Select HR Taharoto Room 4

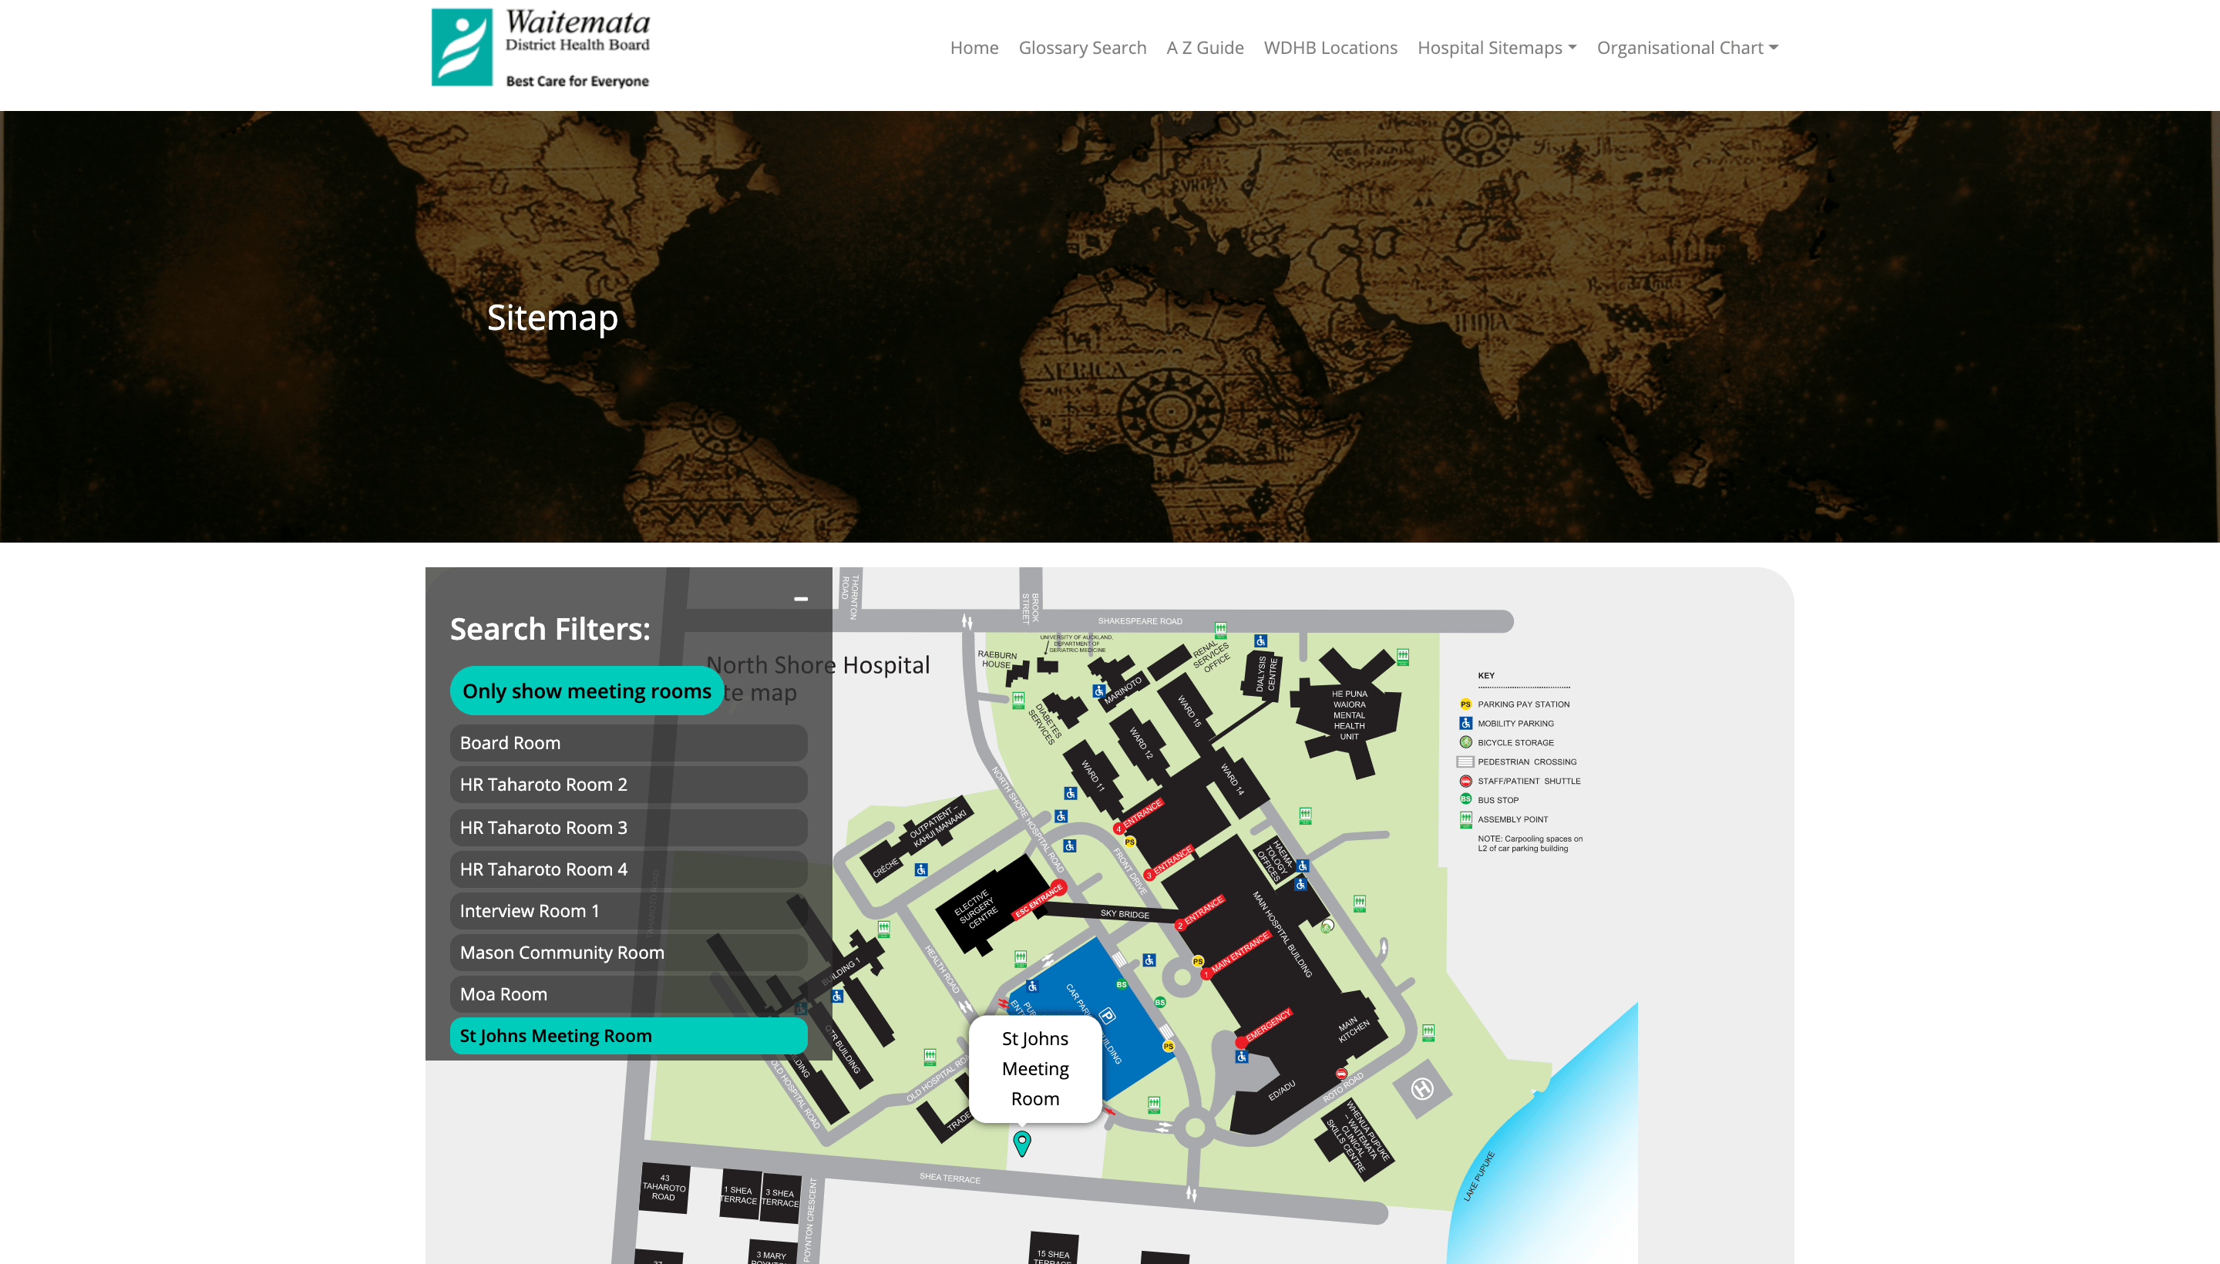pyautogui.click(x=628, y=870)
